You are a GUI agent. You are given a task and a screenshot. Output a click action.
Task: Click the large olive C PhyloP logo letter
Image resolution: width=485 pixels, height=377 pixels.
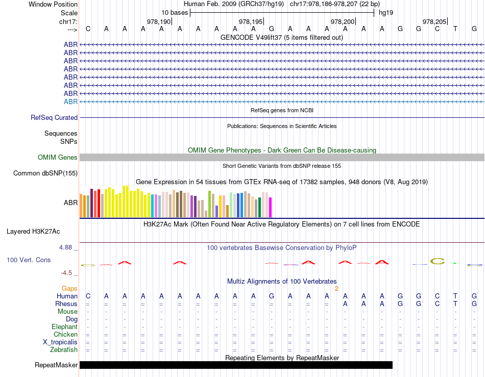click(438, 261)
